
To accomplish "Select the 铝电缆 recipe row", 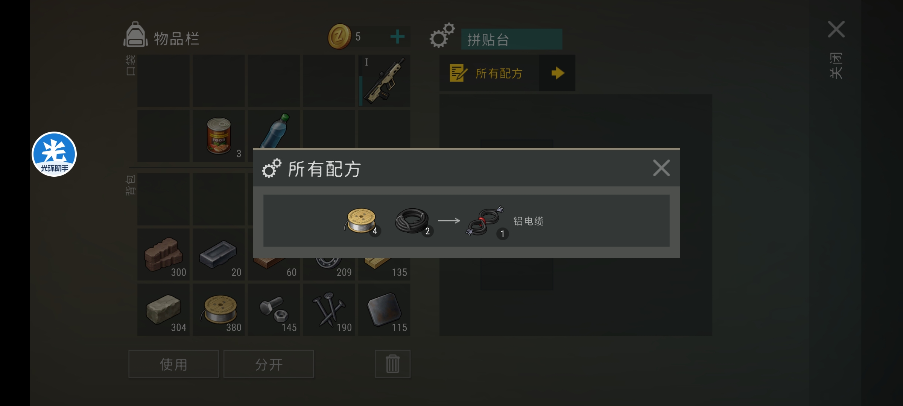I will 466,221.
